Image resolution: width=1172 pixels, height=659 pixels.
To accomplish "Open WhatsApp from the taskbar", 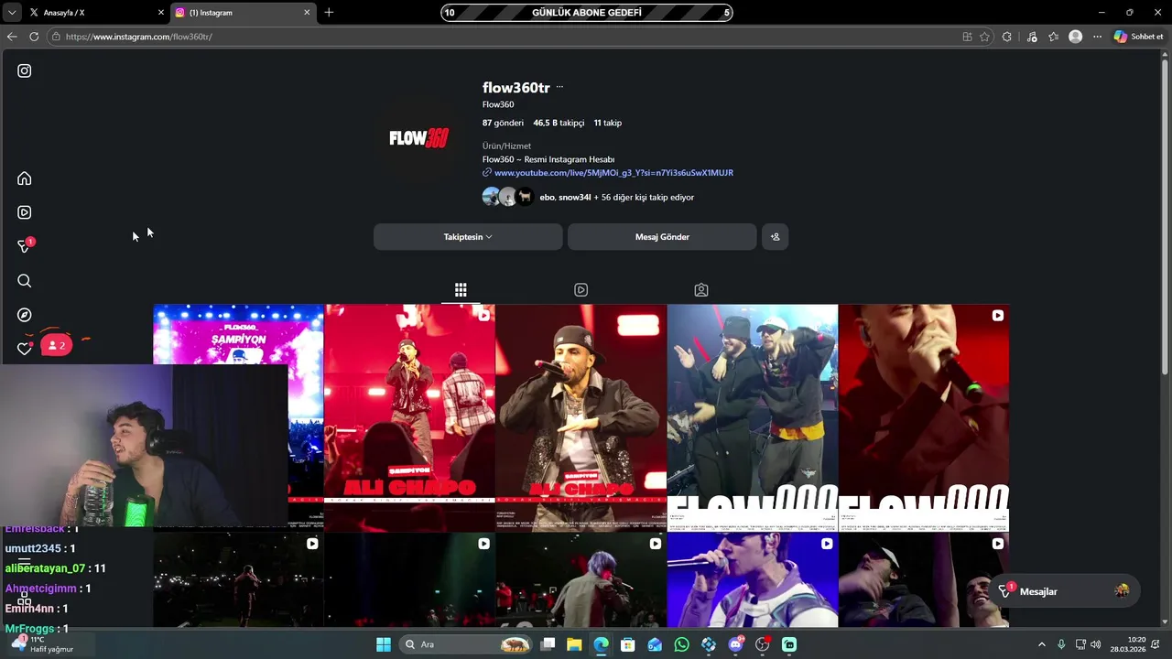I will point(681,644).
